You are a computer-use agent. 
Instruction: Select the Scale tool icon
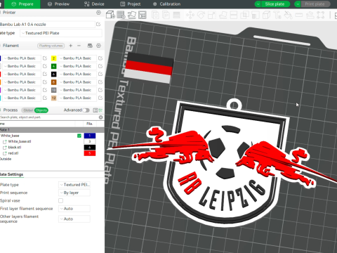pos(212,15)
